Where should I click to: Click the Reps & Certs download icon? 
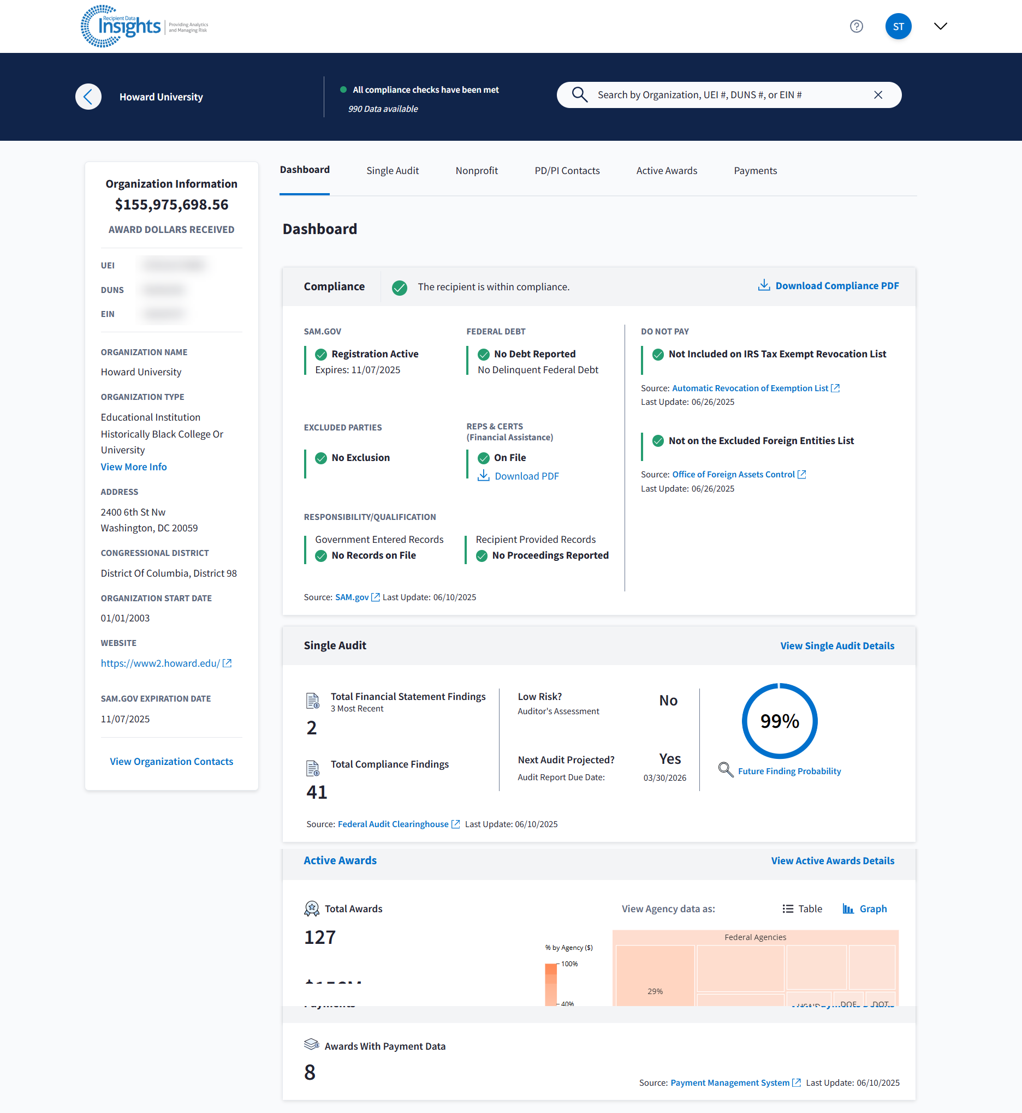pyautogui.click(x=483, y=476)
